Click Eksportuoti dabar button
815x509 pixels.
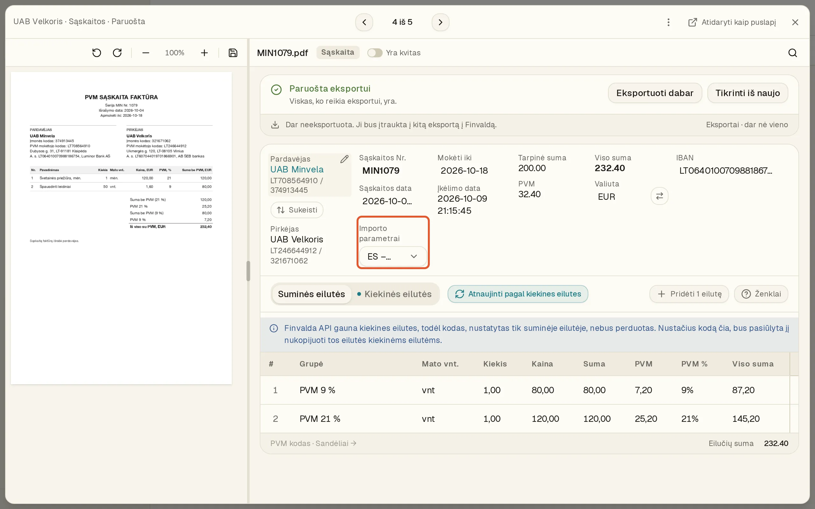(655, 93)
